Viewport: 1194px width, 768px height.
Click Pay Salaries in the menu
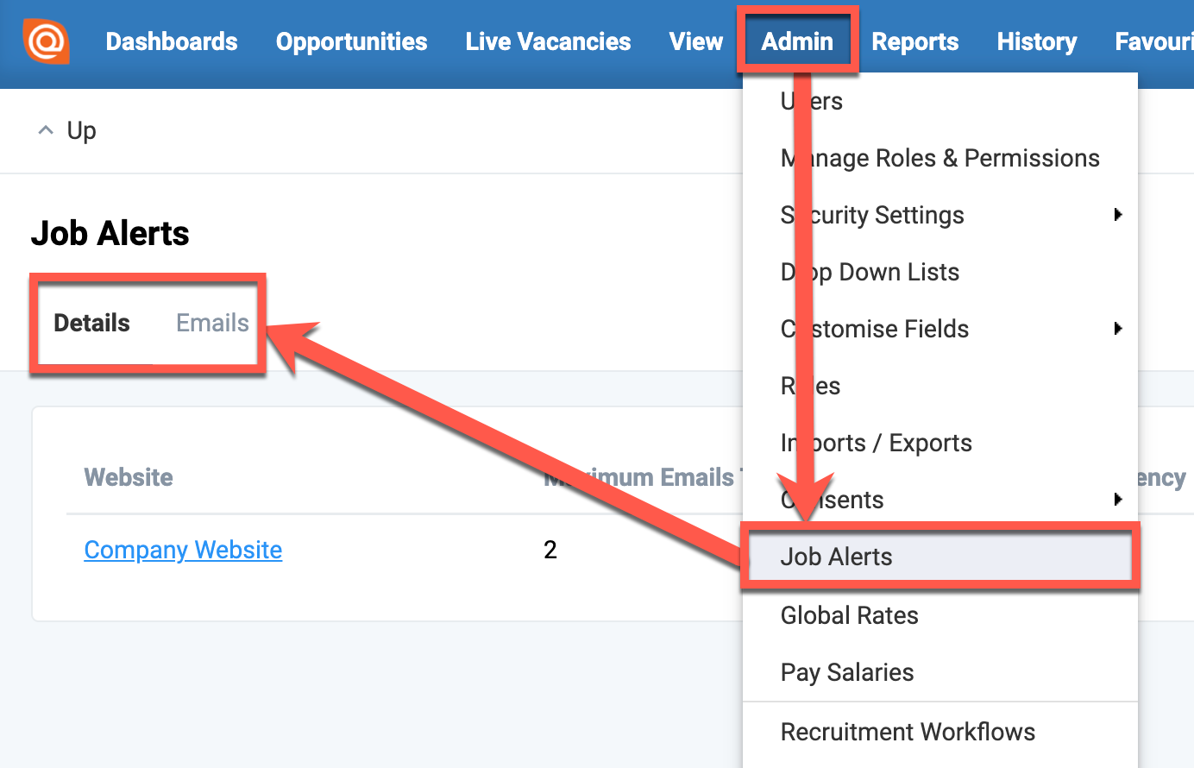(846, 672)
